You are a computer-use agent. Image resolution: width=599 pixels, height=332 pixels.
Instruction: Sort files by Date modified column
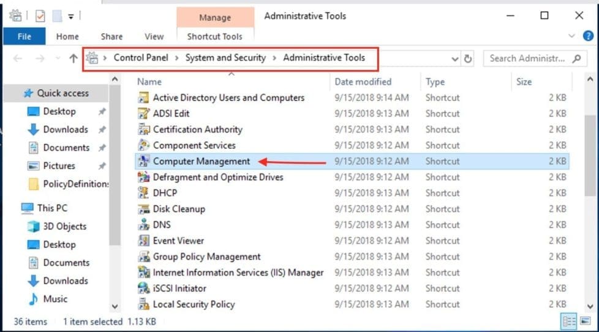[363, 81]
